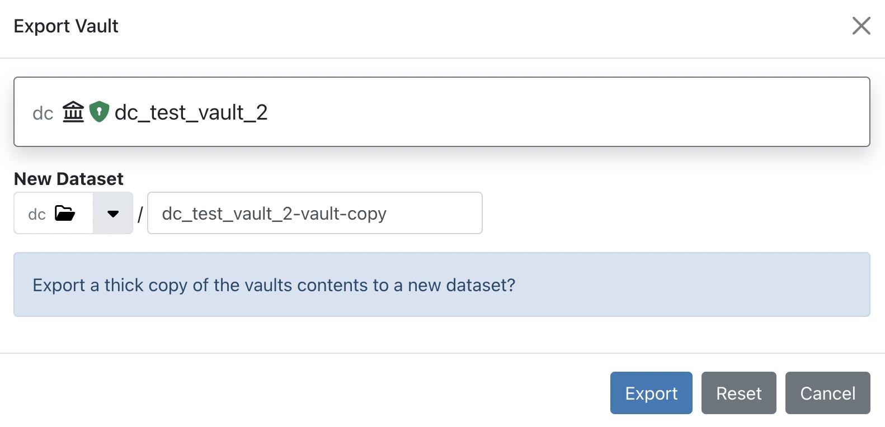Click Export to start the vault export

(651, 393)
